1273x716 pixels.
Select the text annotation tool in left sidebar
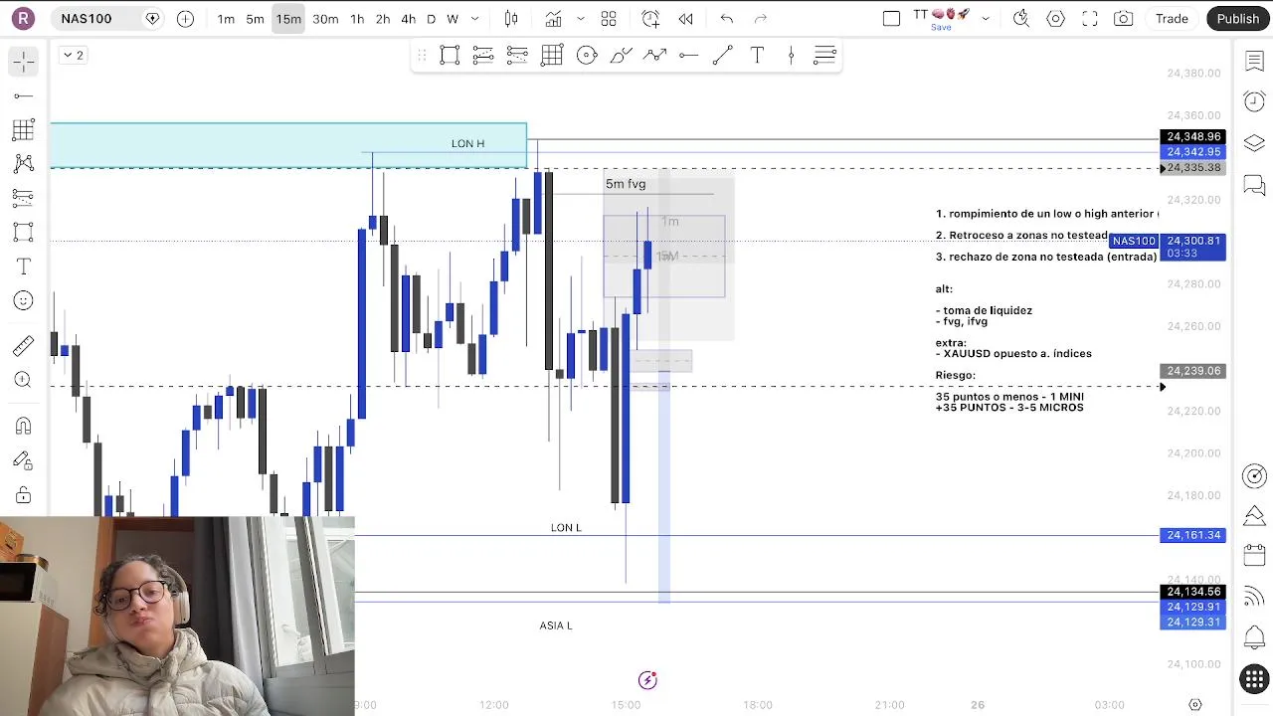coord(24,267)
